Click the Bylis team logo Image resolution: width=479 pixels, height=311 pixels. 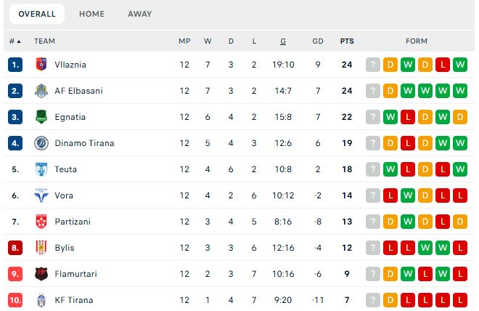click(x=41, y=248)
